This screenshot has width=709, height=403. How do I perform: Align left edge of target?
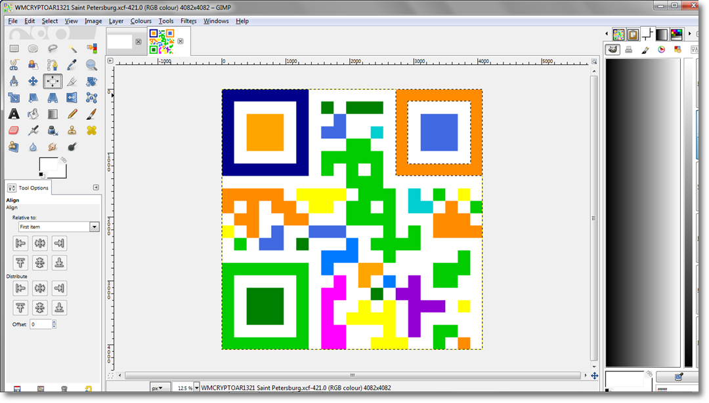click(x=20, y=243)
